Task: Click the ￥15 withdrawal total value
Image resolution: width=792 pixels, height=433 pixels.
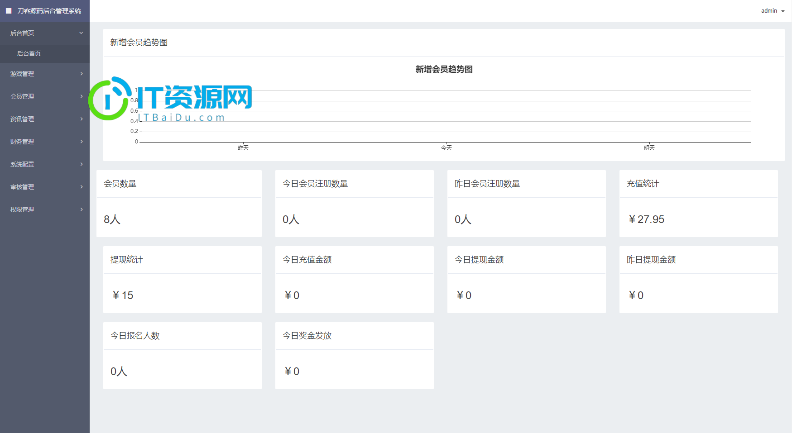Action: tap(123, 295)
